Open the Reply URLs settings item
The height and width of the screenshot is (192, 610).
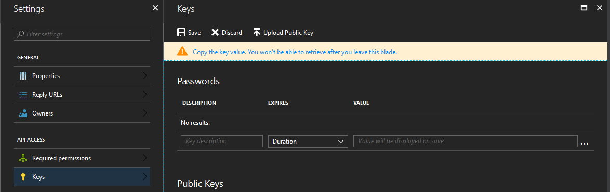82,94
